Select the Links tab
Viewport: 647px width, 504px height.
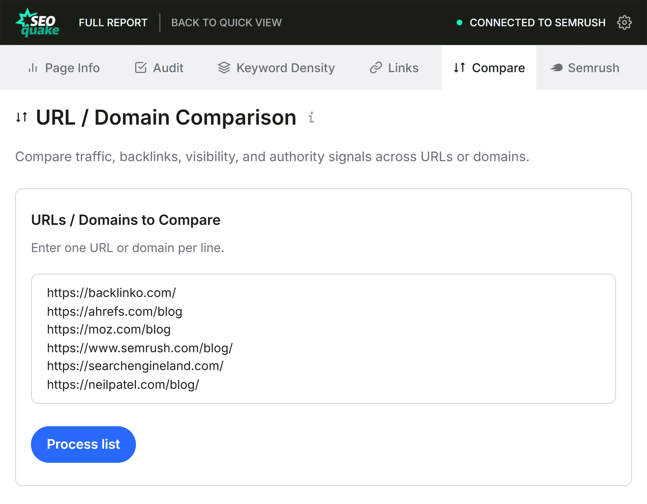[x=394, y=68]
